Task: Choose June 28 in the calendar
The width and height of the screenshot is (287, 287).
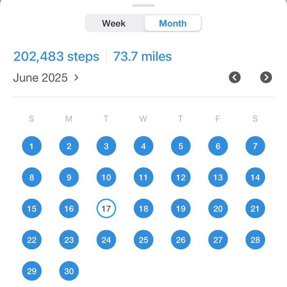Action: coord(255,240)
